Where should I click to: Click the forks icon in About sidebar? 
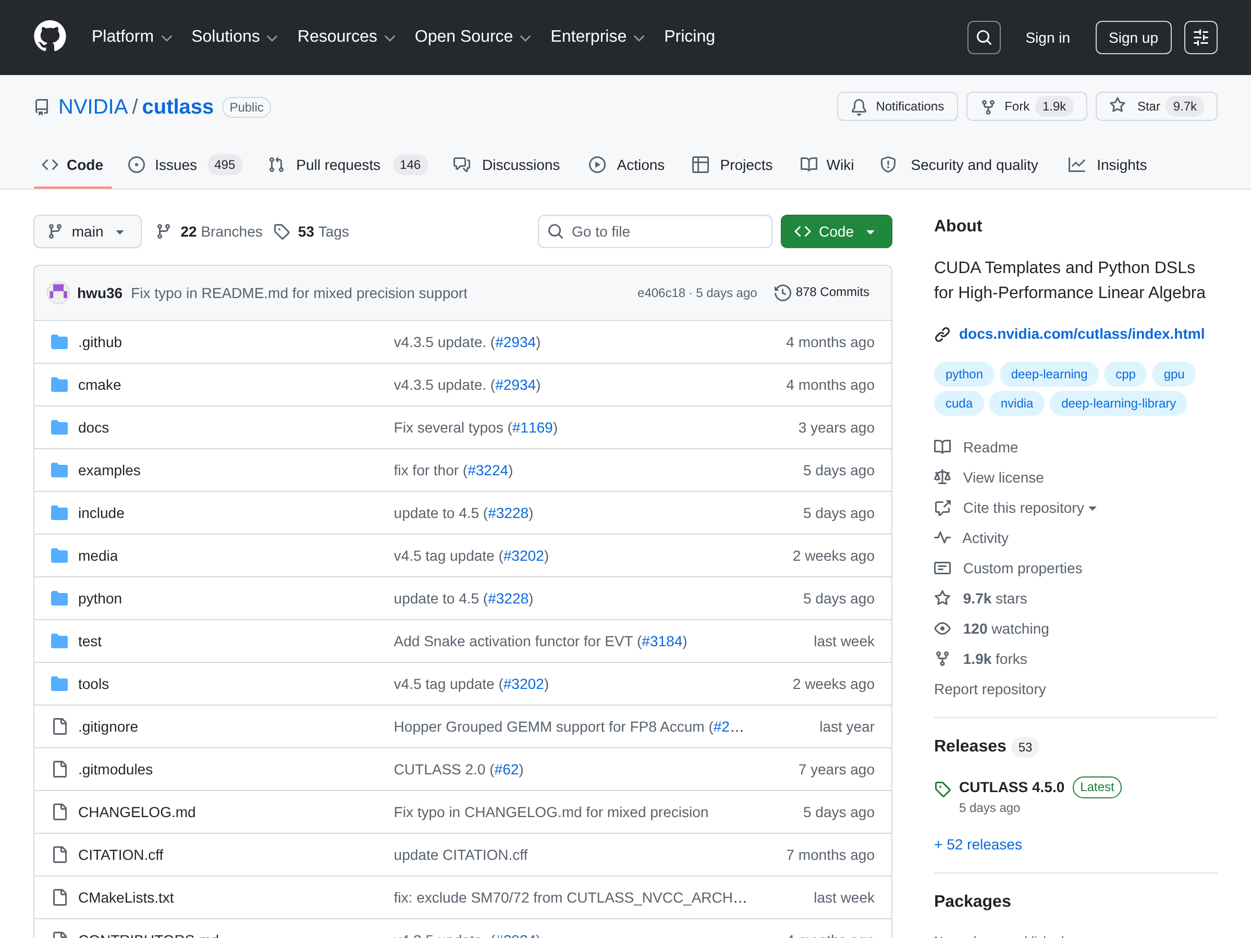point(942,659)
